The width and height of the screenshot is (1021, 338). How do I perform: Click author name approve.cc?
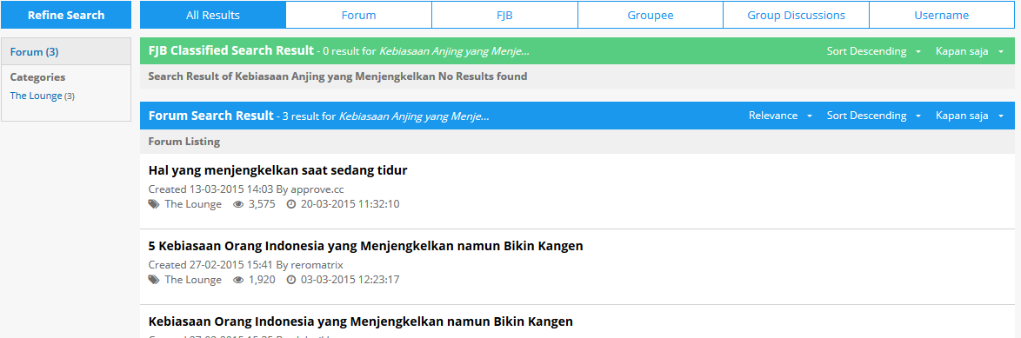click(x=317, y=189)
